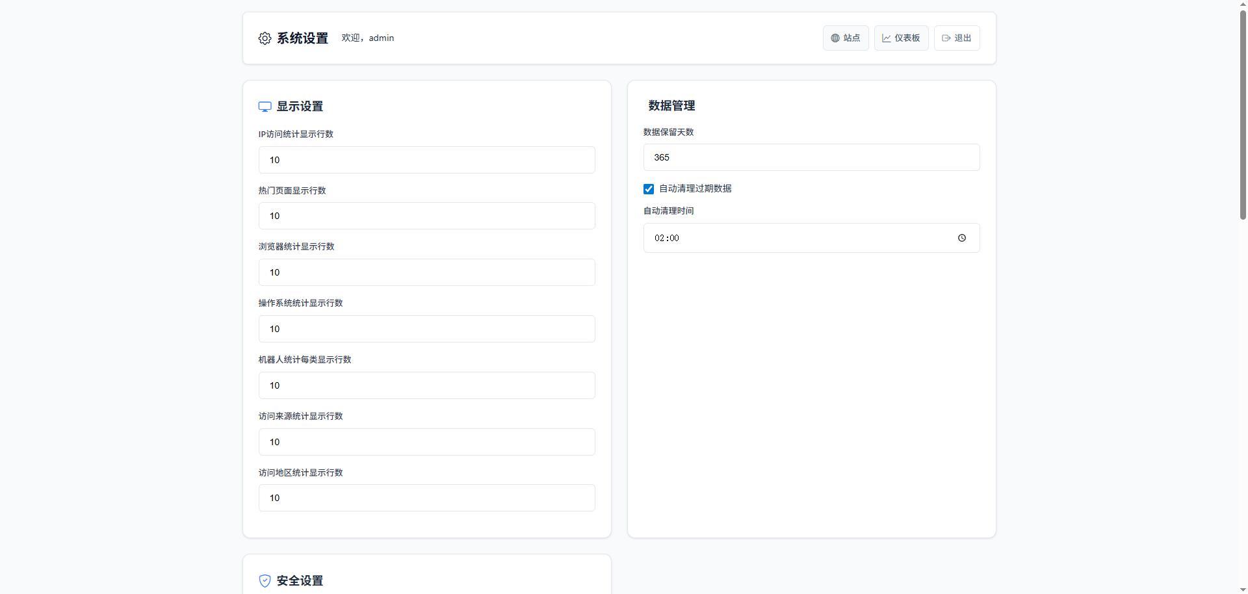
Task: Click the 浏览器统计显示行数 label
Action: point(296,247)
